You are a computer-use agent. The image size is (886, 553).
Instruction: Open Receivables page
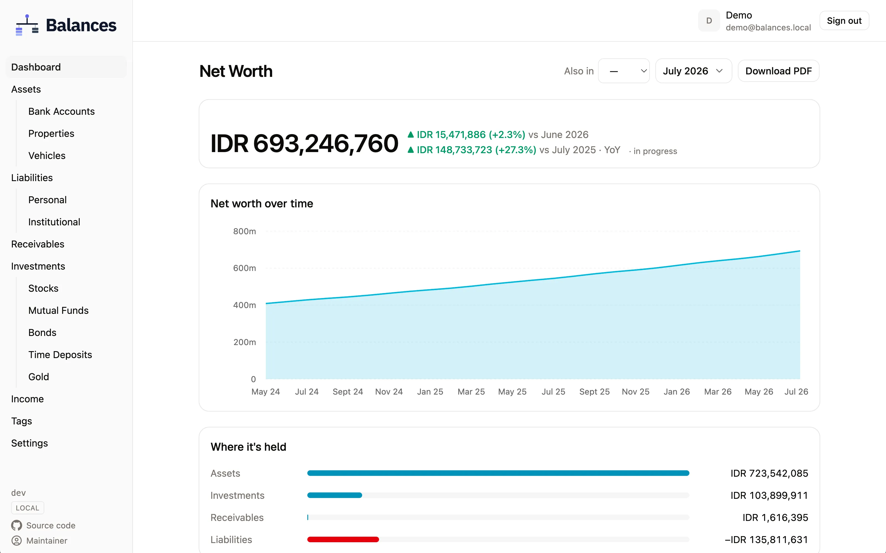[38, 244]
